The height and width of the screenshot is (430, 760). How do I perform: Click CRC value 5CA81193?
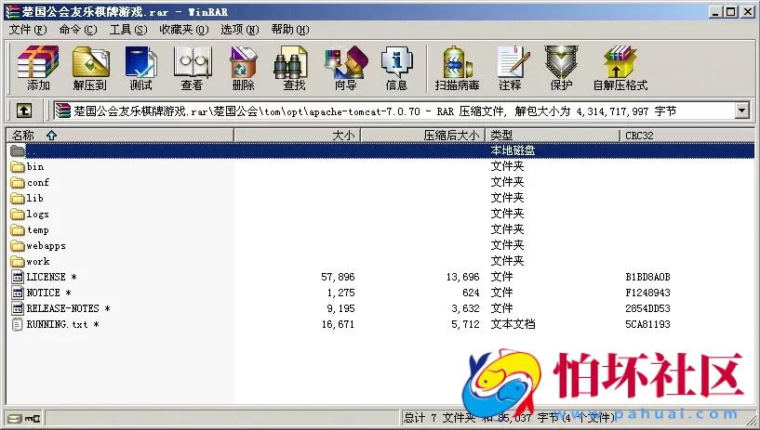[x=647, y=324]
